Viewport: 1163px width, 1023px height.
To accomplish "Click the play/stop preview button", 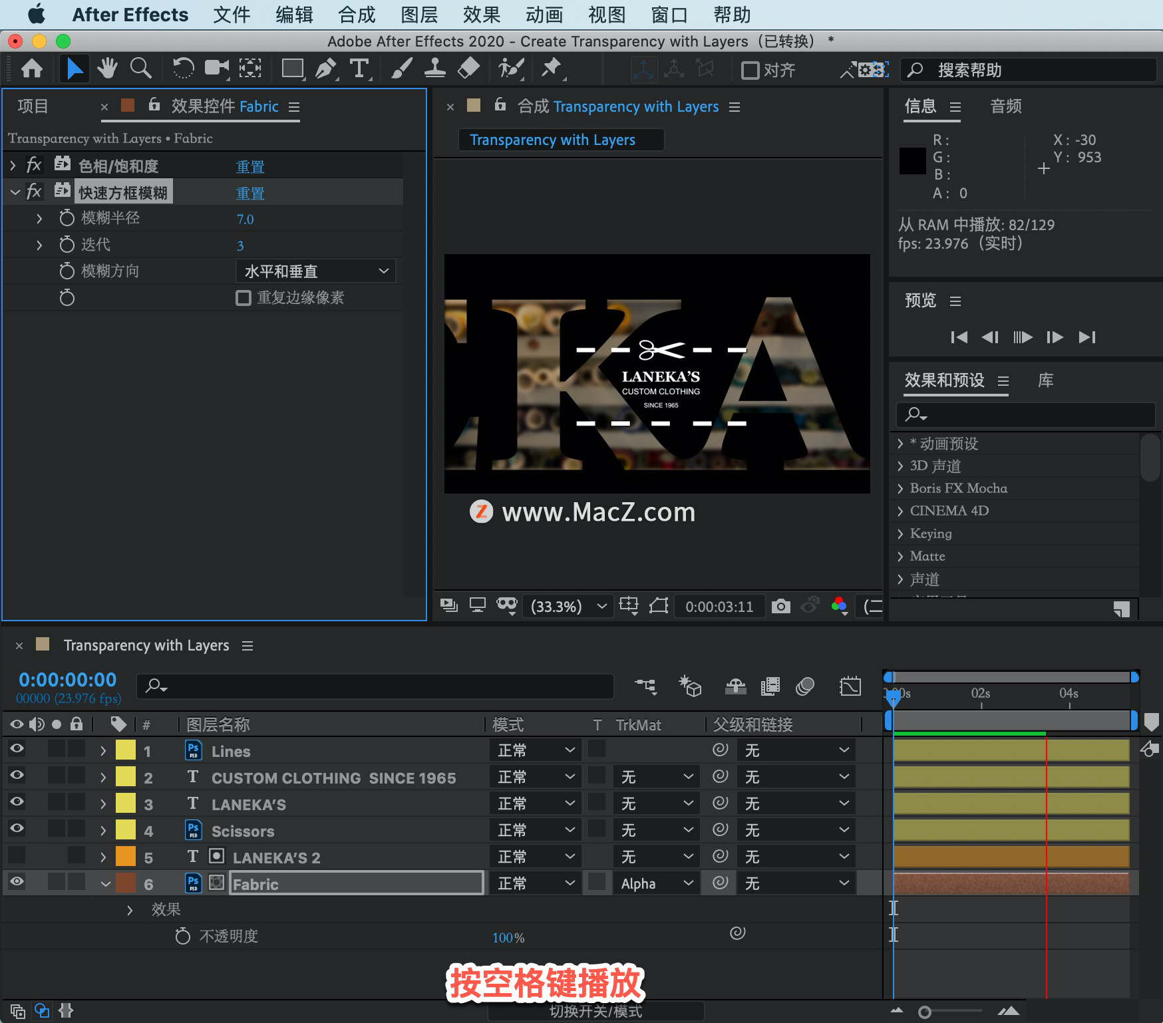I will point(1023,337).
